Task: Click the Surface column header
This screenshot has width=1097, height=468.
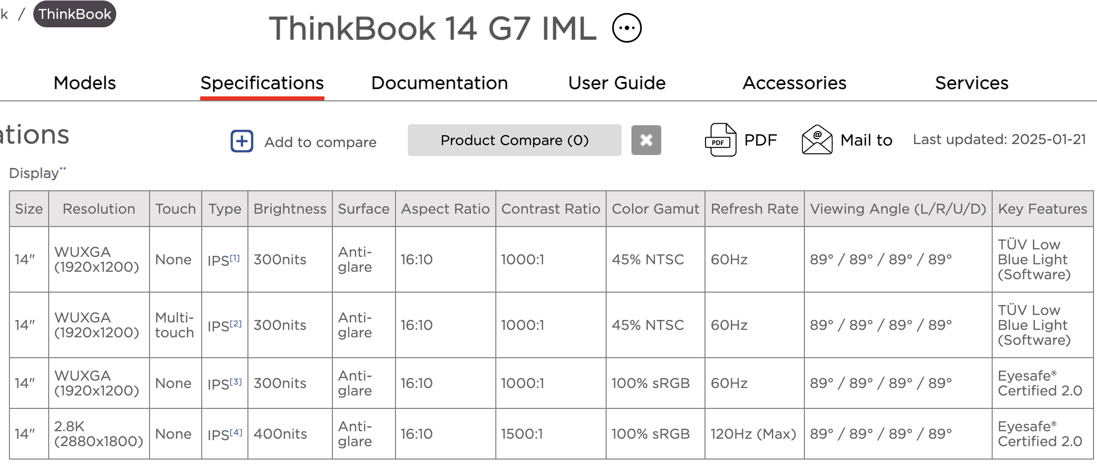Action: (364, 209)
